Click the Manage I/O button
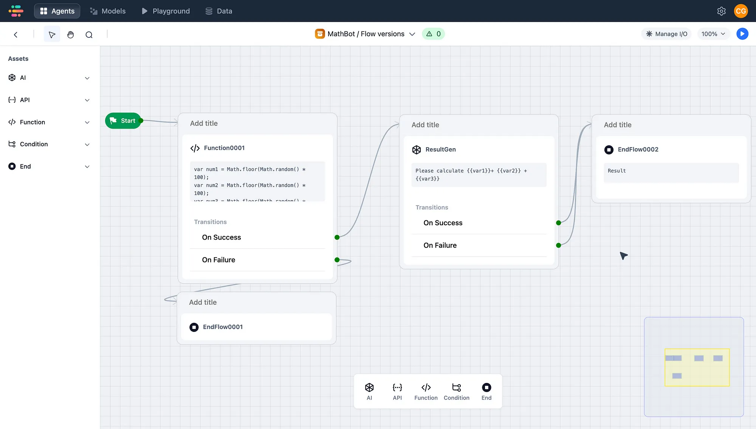Viewport: 756px width, 429px height. coord(666,34)
